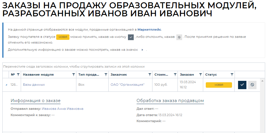Open sender Иванова Анна Ивановна link

coord(63,109)
